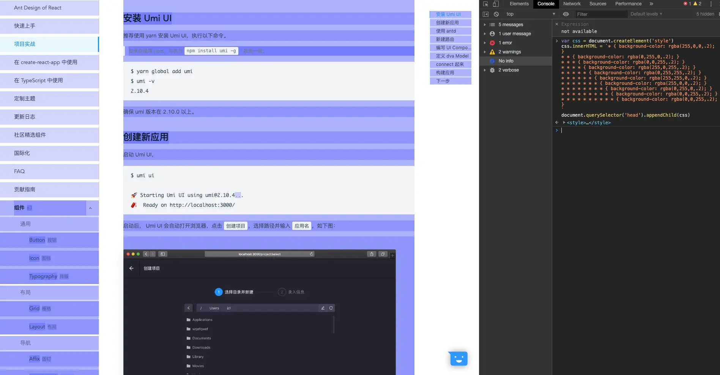Open the Affix 固钉 component page
The width and height of the screenshot is (720, 375).
(x=49, y=359)
